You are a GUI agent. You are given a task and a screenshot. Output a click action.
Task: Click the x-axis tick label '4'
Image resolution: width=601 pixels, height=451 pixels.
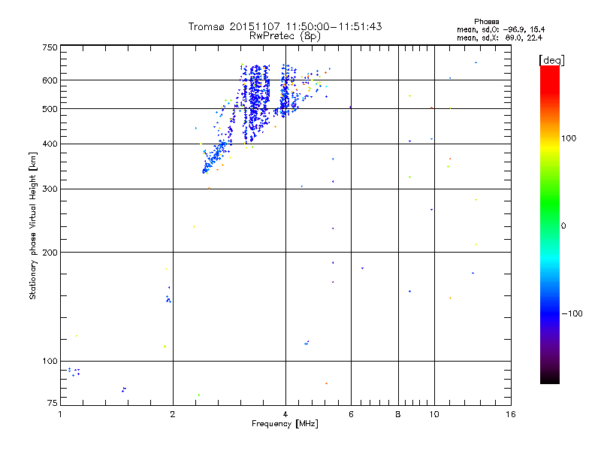tap(285, 414)
